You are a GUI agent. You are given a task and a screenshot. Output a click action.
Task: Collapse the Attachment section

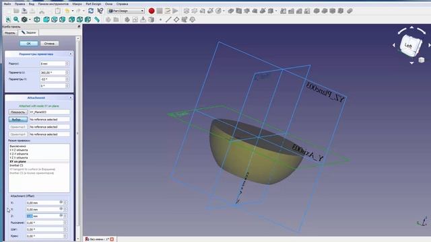click(71, 97)
